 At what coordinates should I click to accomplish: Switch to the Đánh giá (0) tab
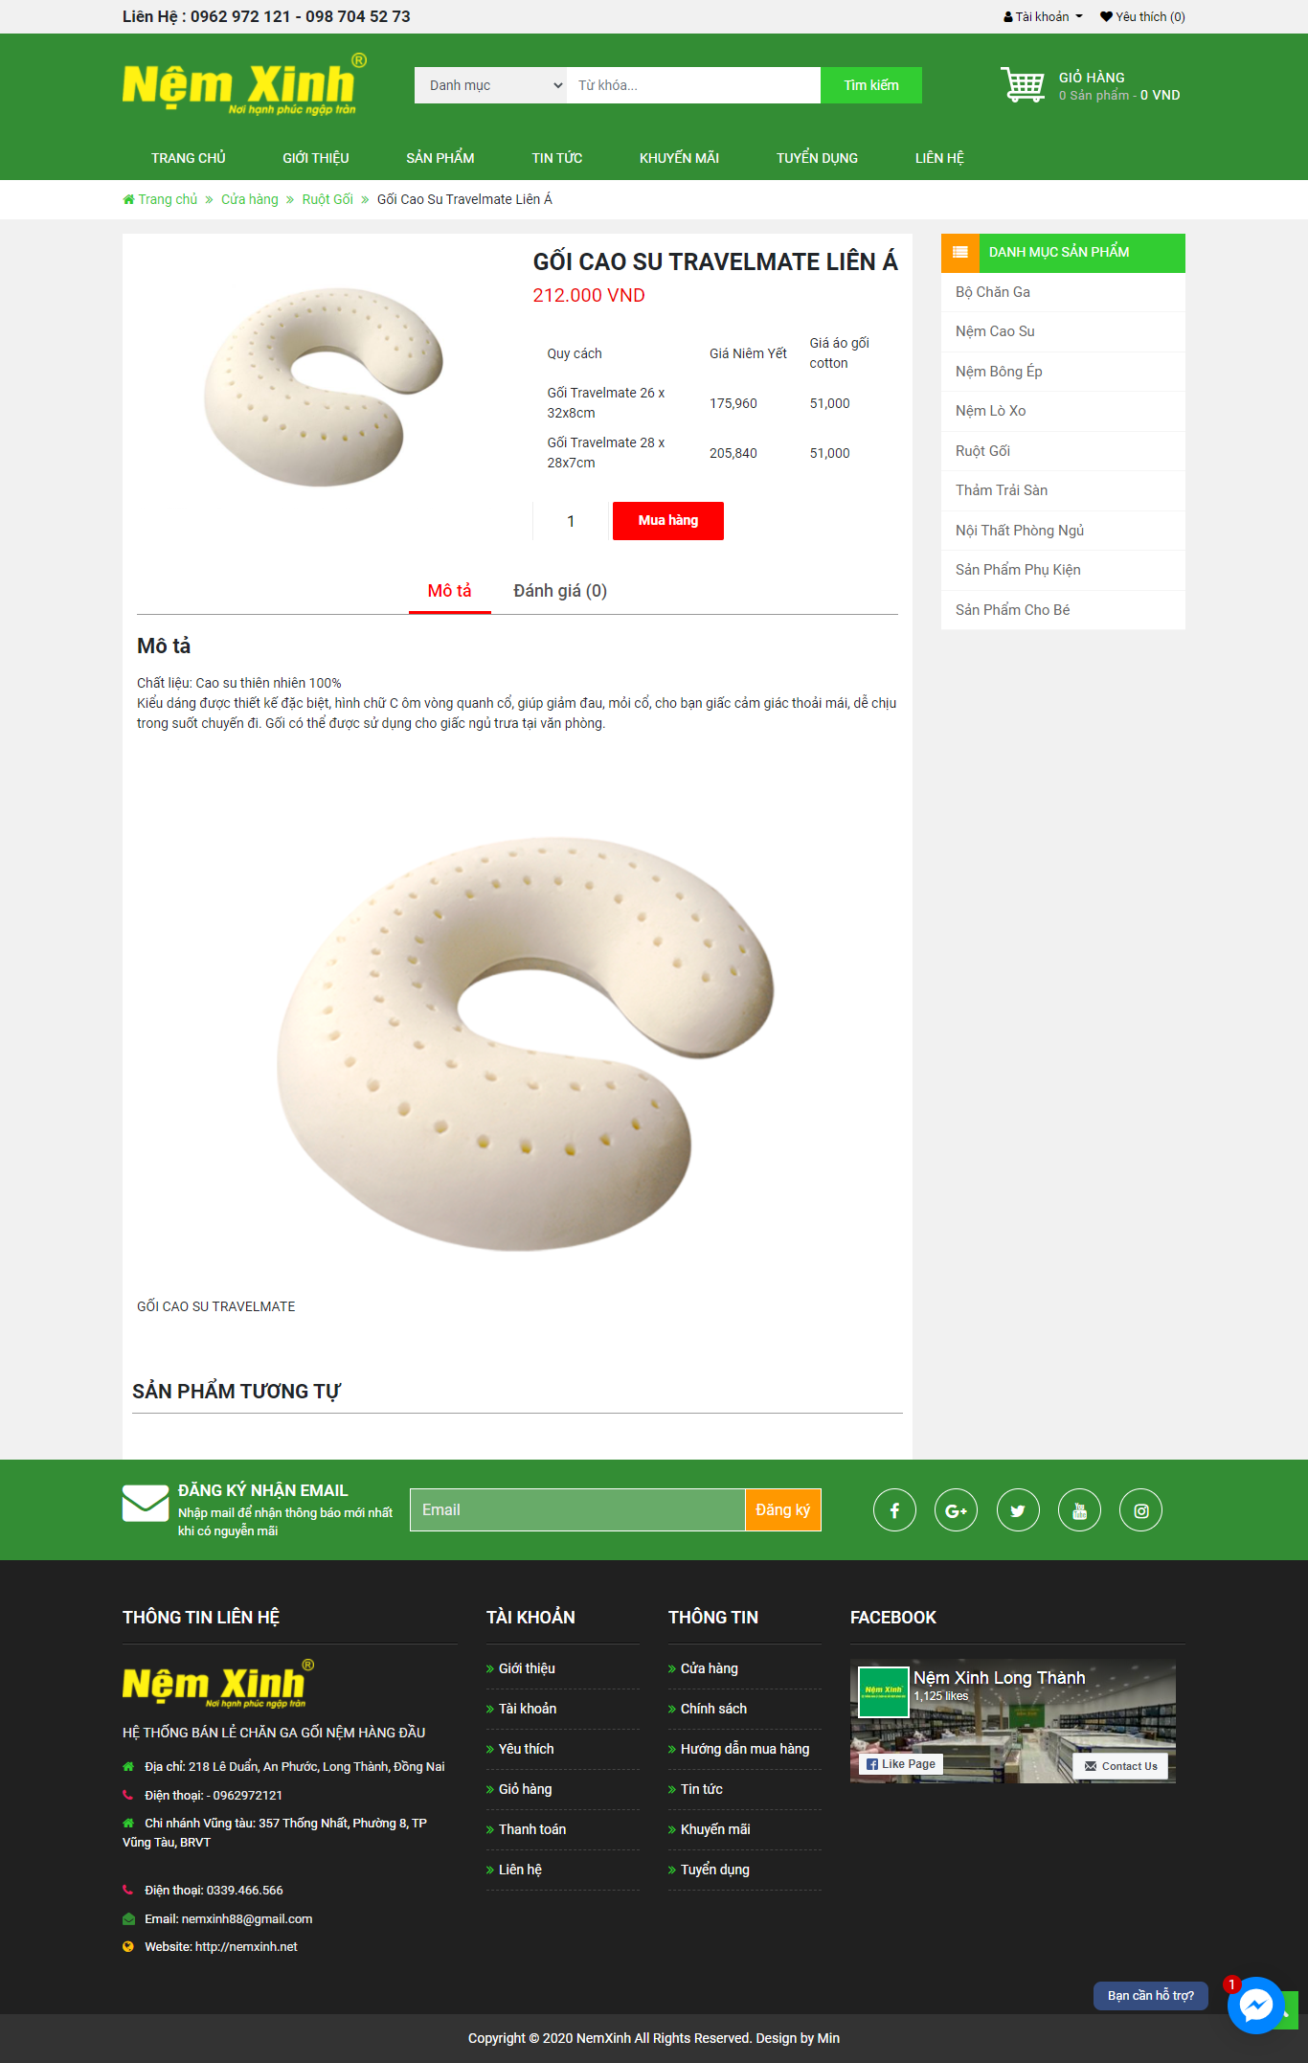(x=560, y=591)
